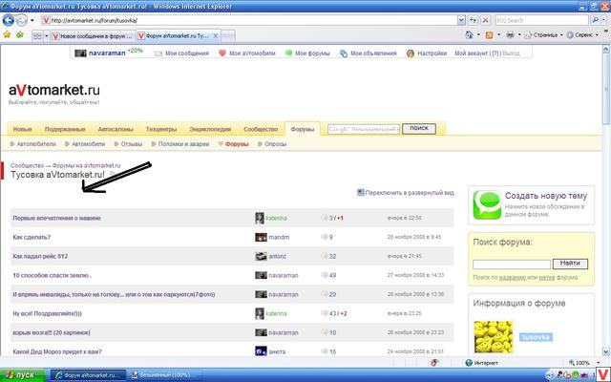Image resolution: width=611 pixels, height=382 pixels.
Task: Click the icon next to Мои объявления
Action: click(x=344, y=53)
